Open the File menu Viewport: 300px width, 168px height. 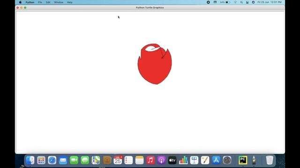[x=40, y=2]
